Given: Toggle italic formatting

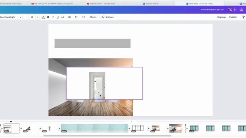Looking at the screenshot, I should point(53,17).
